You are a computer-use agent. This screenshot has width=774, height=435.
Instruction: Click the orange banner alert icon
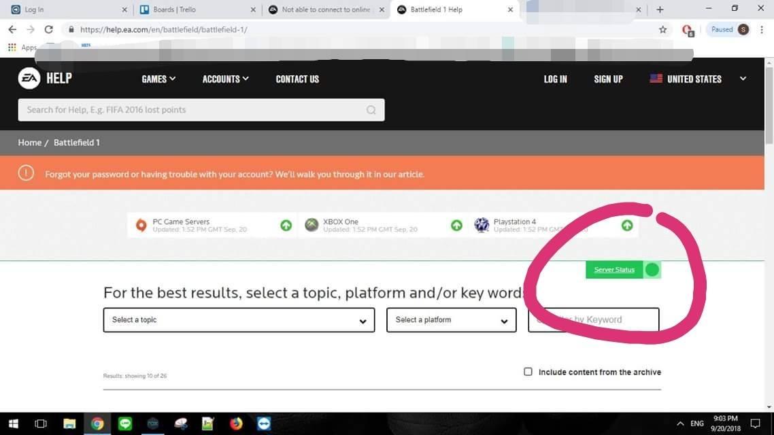pyautogui.click(x=26, y=173)
